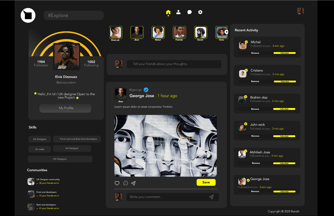Open the messages chat bubble icon

click(189, 12)
